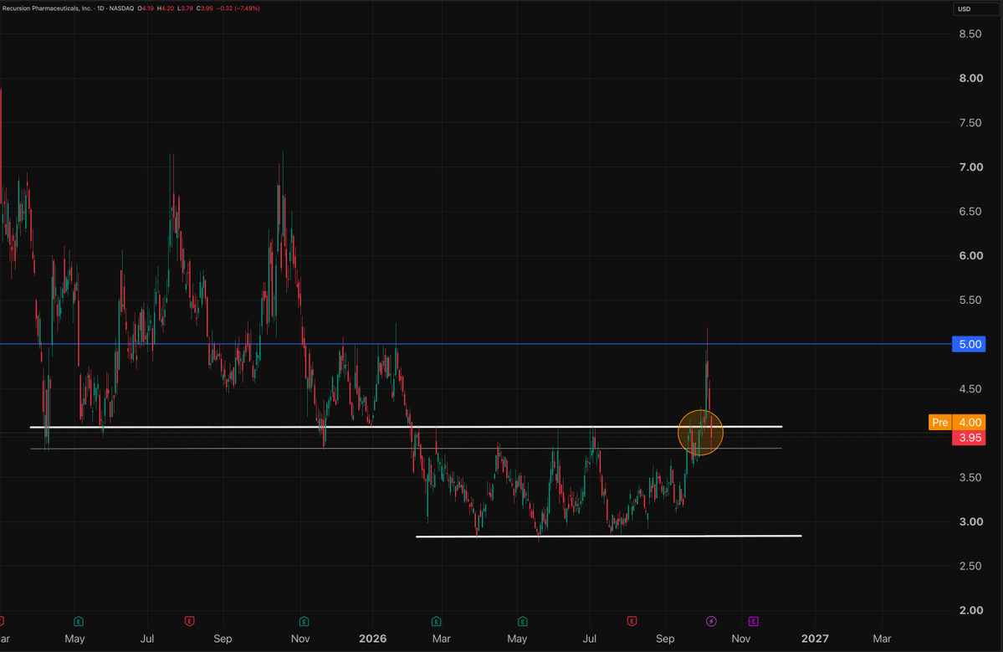Click the 8.50 price axis label
The width and height of the screenshot is (1003, 652).
point(970,34)
